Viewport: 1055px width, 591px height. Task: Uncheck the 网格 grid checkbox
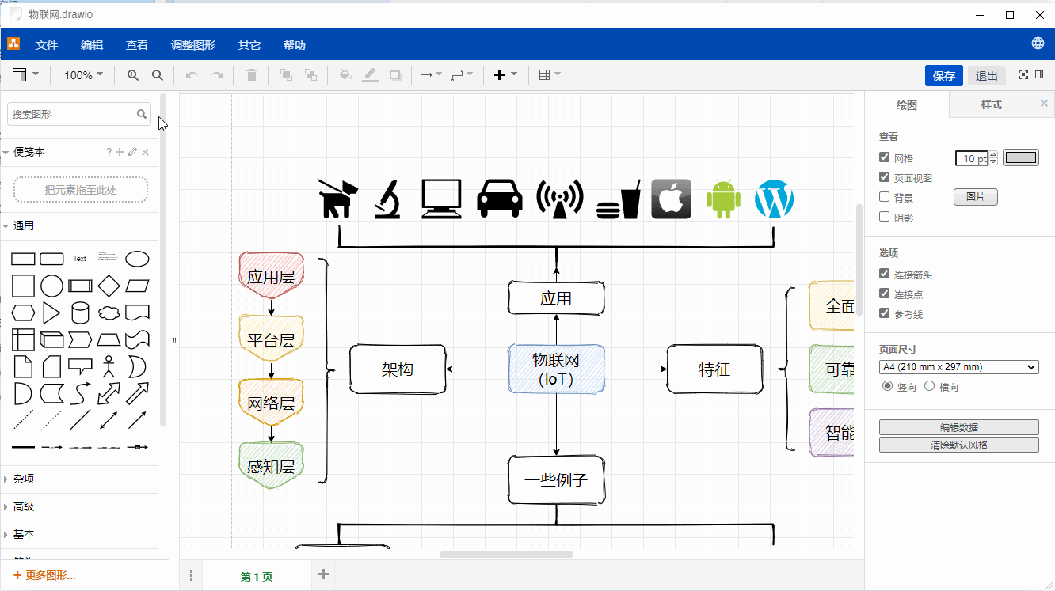click(885, 157)
